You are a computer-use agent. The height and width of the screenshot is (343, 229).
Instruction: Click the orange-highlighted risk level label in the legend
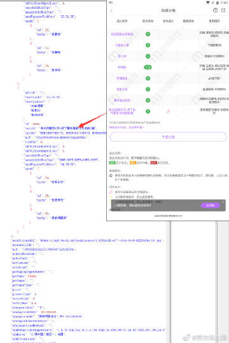click(x=133, y=163)
